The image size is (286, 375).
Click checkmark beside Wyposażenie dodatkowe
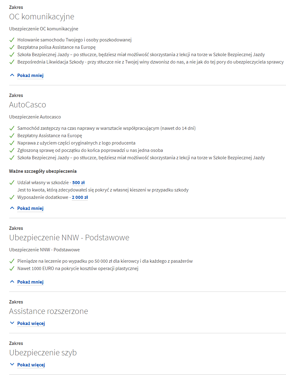pos(12,197)
